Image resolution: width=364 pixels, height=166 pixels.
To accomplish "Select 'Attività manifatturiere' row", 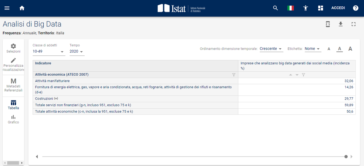I will 135,81.
